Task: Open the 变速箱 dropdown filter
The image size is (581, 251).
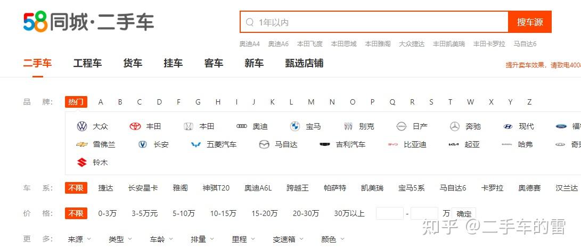Action: coord(288,239)
